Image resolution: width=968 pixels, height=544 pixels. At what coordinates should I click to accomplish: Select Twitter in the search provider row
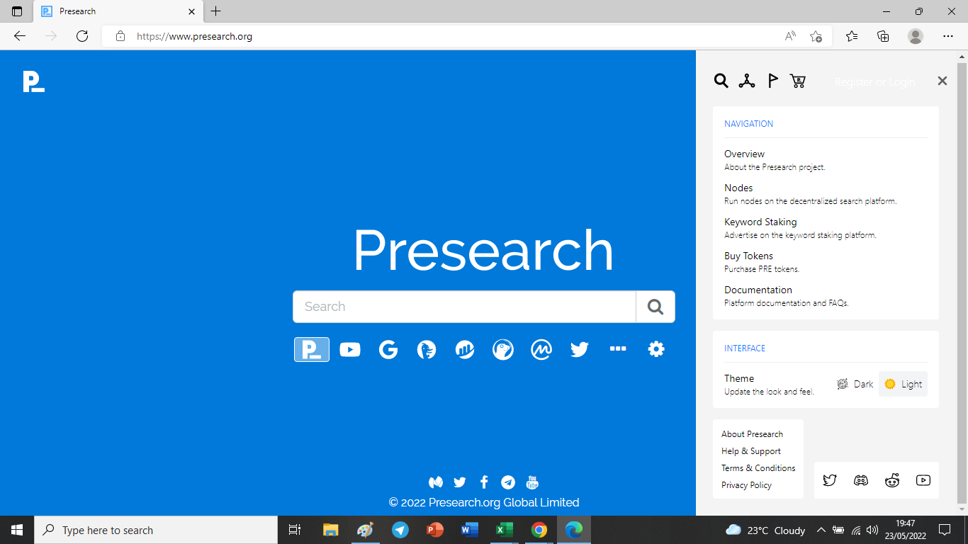[580, 349]
